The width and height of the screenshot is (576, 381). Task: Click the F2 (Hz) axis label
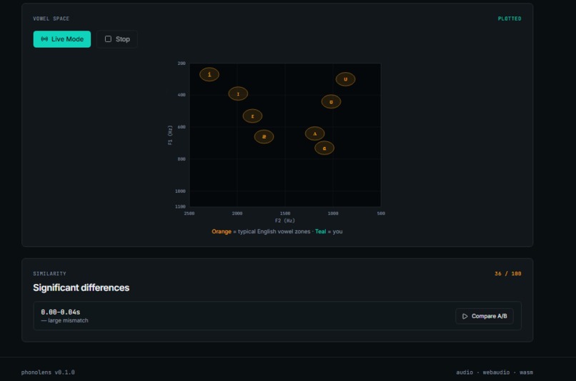click(285, 220)
